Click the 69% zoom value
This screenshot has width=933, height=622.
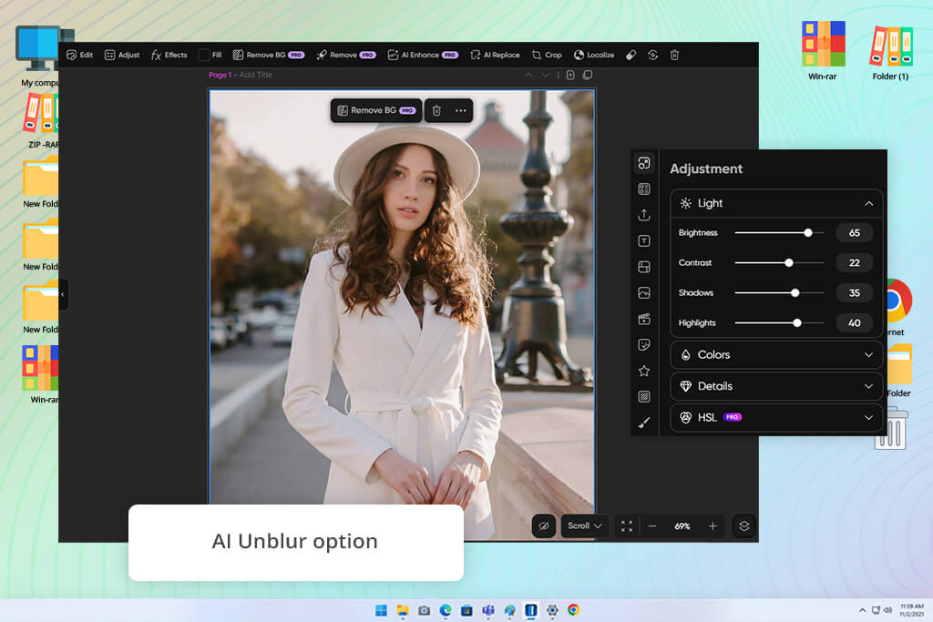pyautogui.click(x=682, y=526)
